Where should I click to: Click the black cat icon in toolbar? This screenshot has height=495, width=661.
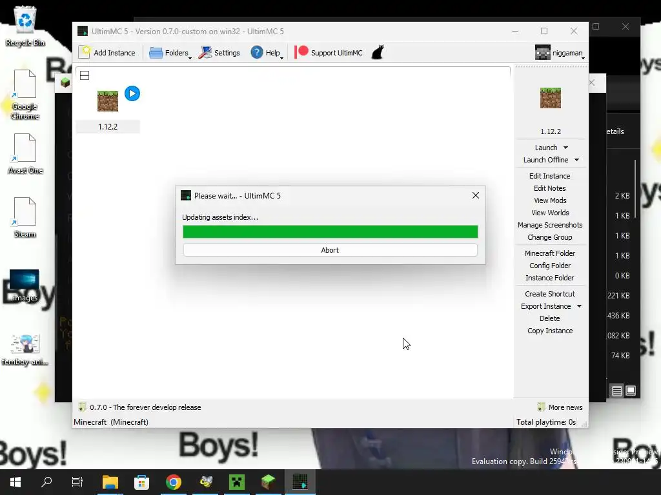(378, 53)
